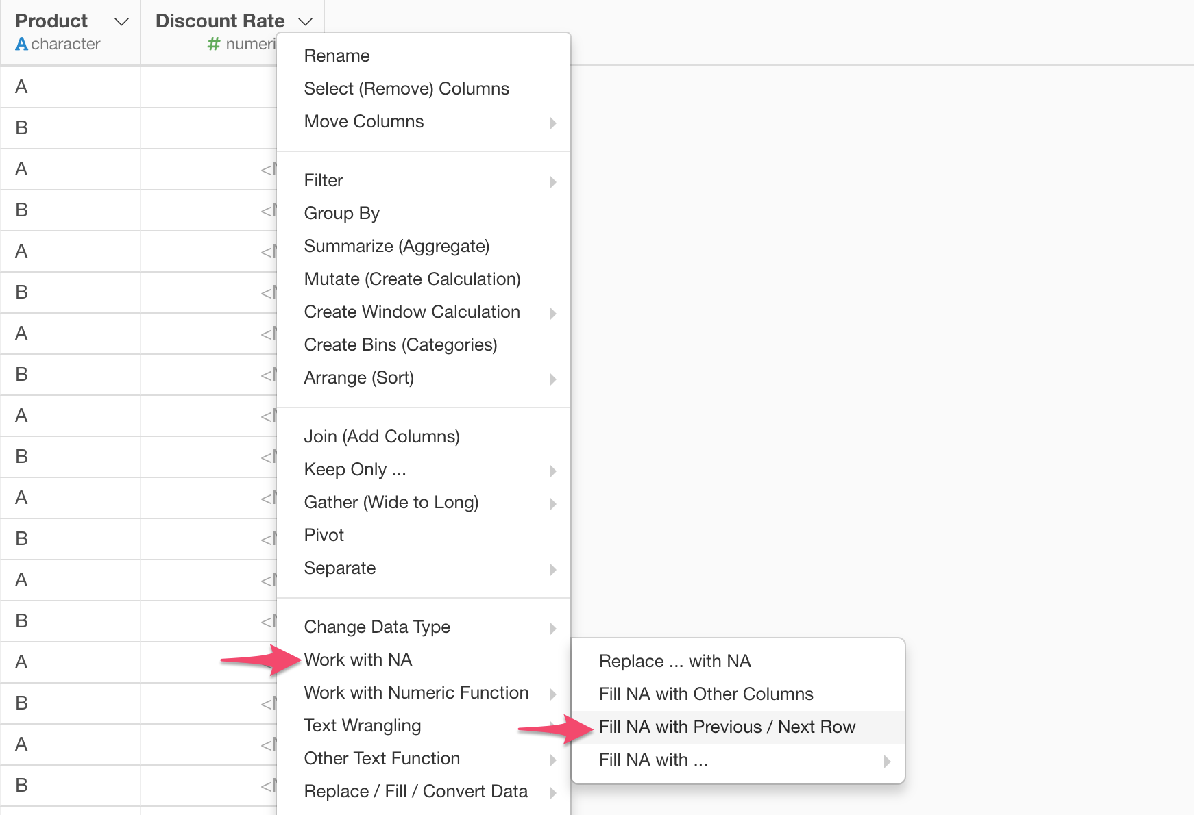This screenshot has width=1194, height=815.
Task: Expand the Filter submenu arrow
Action: (552, 181)
